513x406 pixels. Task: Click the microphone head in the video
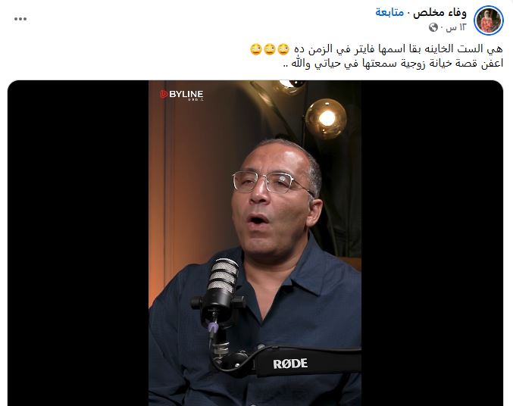[223, 276]
